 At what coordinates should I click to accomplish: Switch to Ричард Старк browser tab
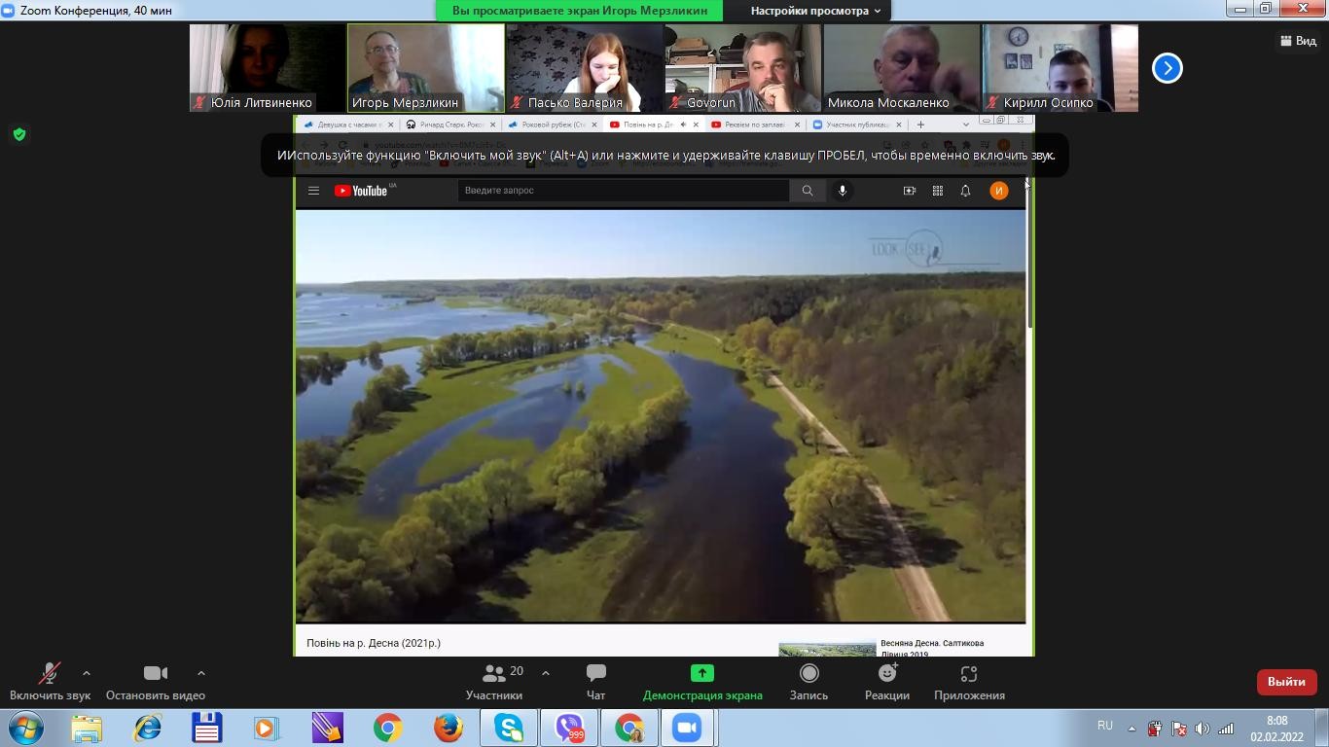point(449,124)
